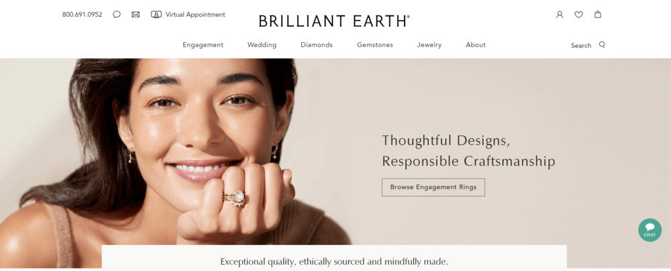Click the Virtual Appointment video icon
The height and width of the screenshot is (271, 671).
point(156,15)
